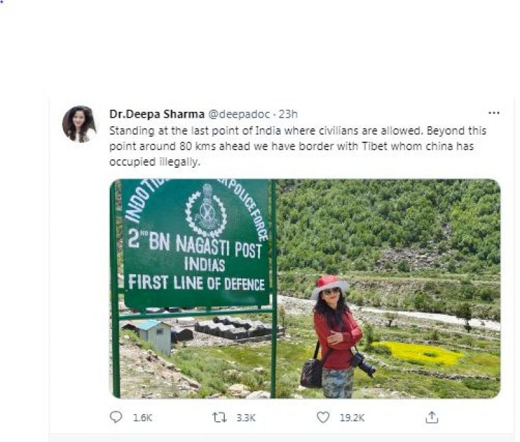Open the @deepadoc handle link
This screenshot has width=520, height=442.
(238, 114)
